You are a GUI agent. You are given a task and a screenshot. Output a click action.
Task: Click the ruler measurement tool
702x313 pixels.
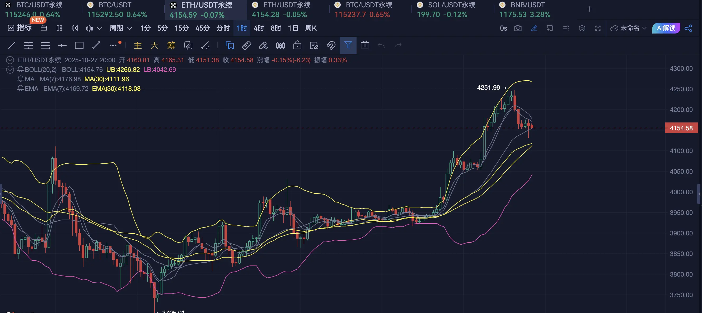[246, 45]
